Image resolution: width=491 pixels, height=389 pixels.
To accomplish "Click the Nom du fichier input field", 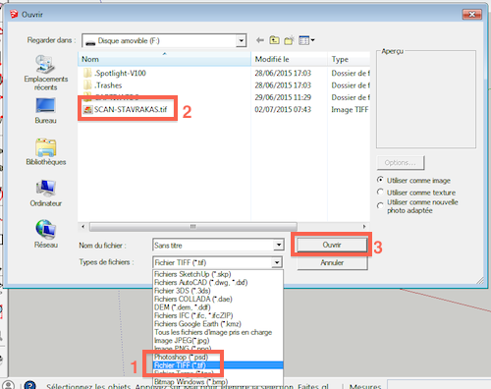I will click(x=213, y=246).
